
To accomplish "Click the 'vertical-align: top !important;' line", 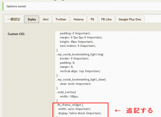I will coord(80,71).
